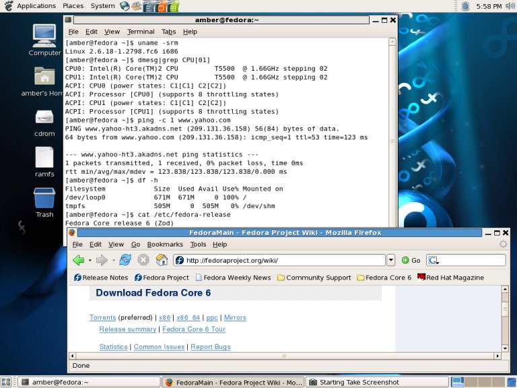Open the Places panel menu
Image resolution: width=517 pixels, height=388 pixels.
(x=73, y=6)
